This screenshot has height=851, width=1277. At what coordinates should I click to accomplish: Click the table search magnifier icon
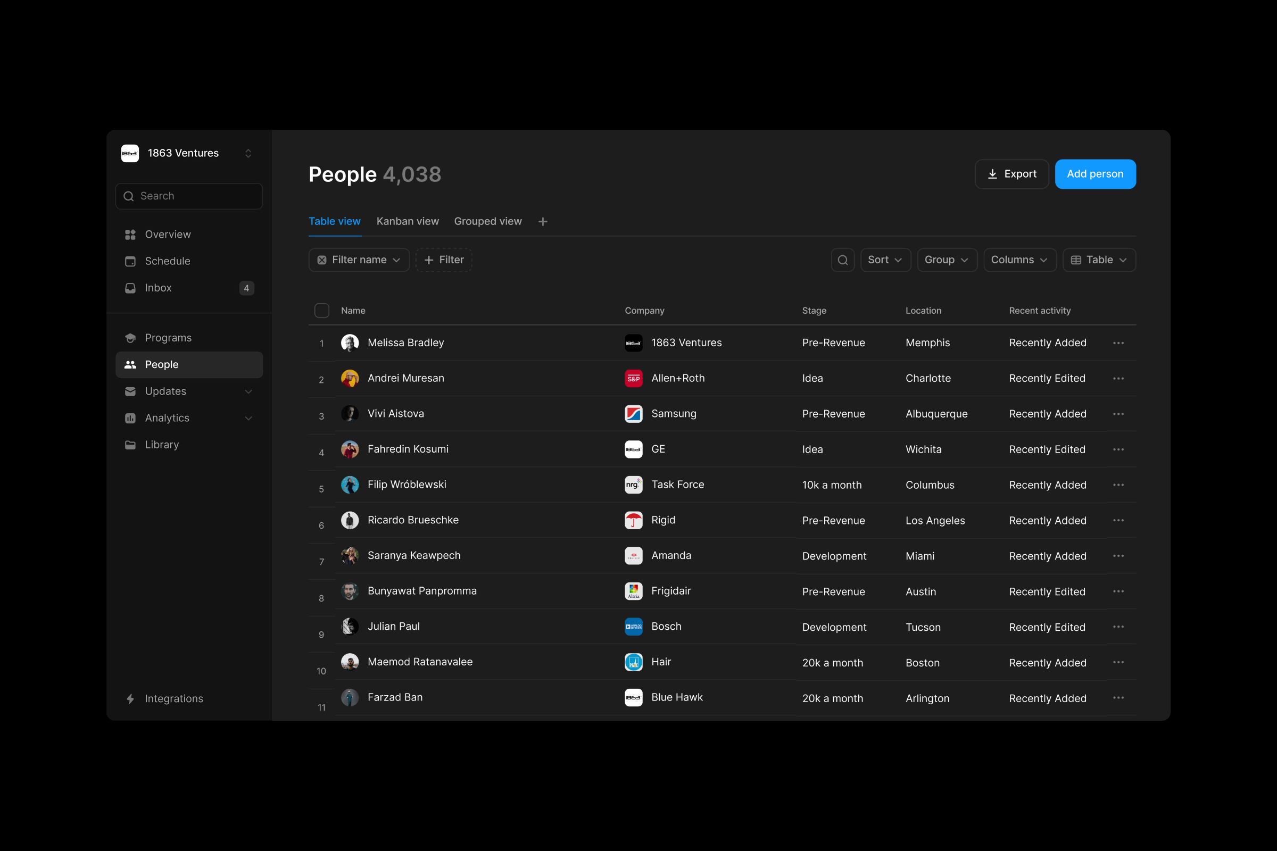843,260
